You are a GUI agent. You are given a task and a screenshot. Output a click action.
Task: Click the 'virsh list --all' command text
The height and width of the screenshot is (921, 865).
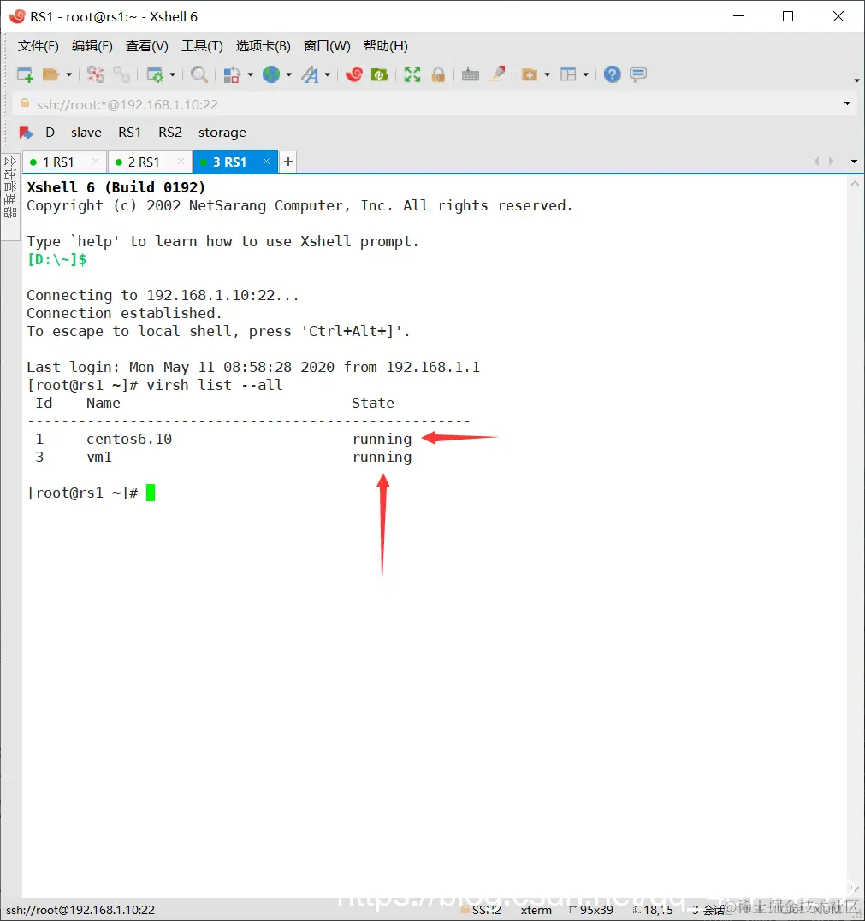(x=215, y=386)
